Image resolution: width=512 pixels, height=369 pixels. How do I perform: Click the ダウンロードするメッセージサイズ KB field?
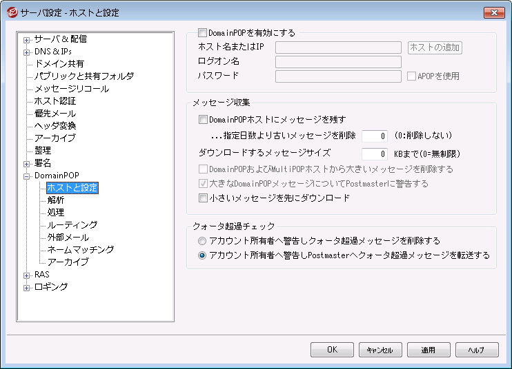[x=375, y=154]
